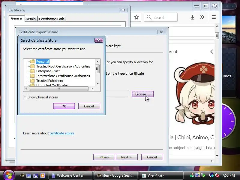Click the store list up arrow
The image size is (240, 180).
point(97,62)
